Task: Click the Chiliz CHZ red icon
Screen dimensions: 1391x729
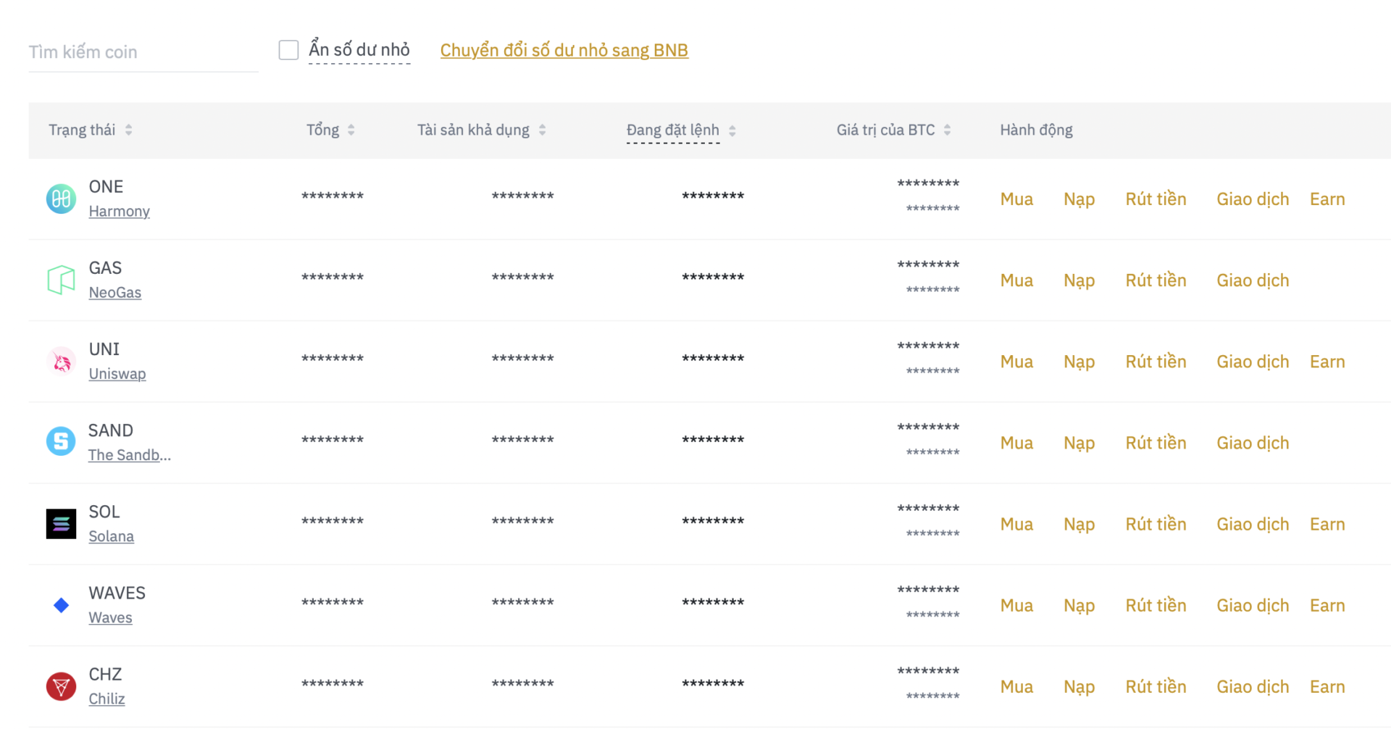Action: (x=61, y=686)
